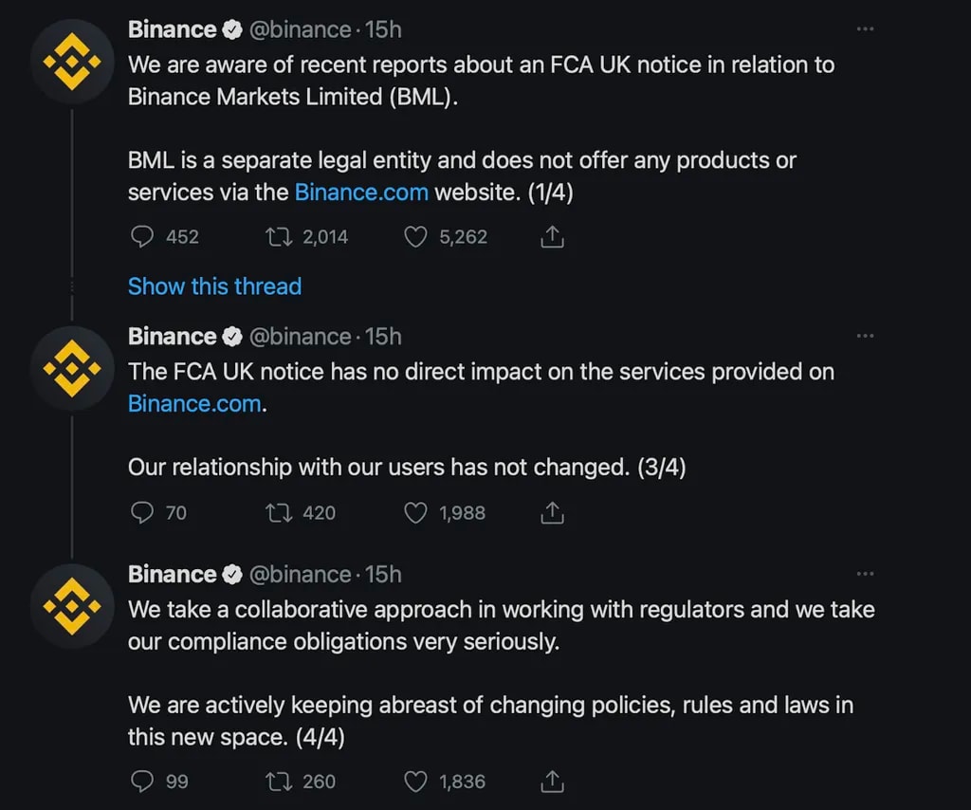
Task: Show this thread
Action: 214,286
